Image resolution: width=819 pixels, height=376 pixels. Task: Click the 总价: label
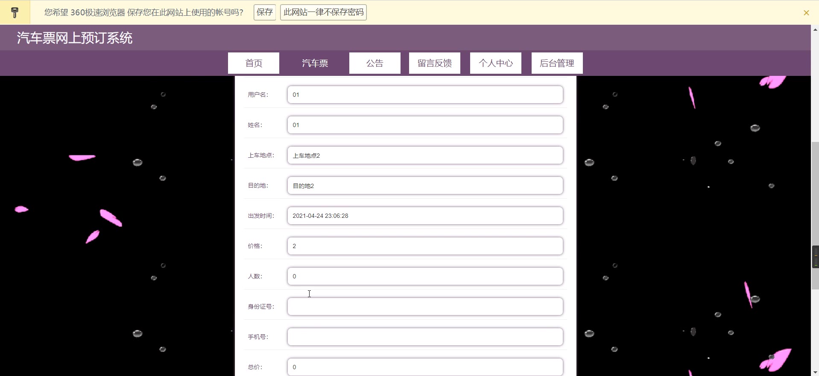click(255, 367)
